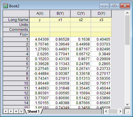The image size is (133, 117).
Task: Click cell with value 3.77007
Action: 40,98
